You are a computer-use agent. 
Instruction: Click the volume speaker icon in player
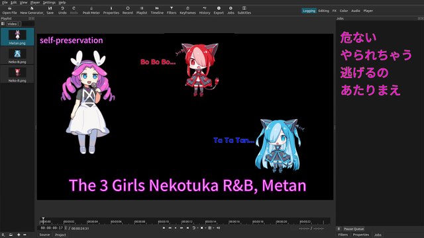pyautogui.click(x=218, y=228)
